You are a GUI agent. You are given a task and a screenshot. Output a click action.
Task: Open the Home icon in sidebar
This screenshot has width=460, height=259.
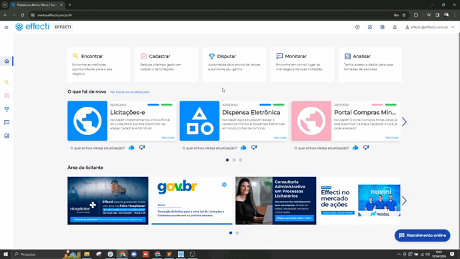pos(7,61)
